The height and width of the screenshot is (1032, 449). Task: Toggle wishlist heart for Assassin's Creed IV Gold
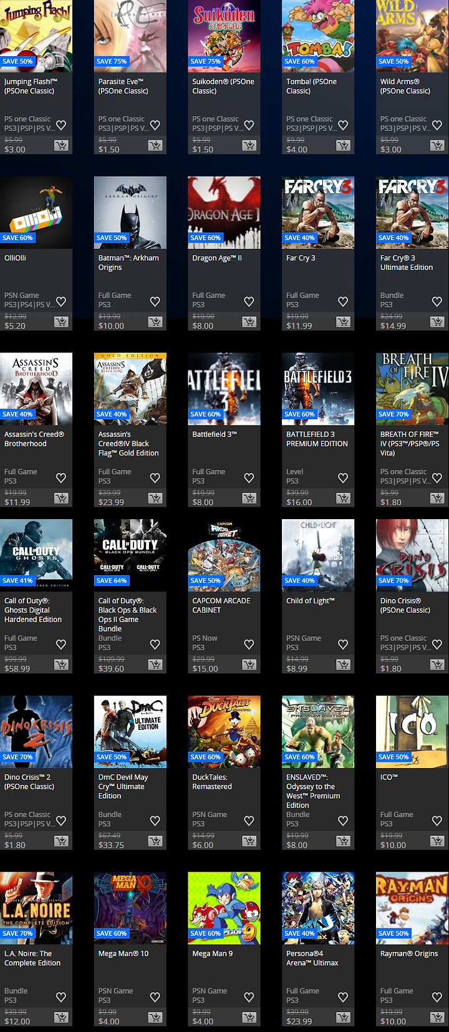point(155,478)
